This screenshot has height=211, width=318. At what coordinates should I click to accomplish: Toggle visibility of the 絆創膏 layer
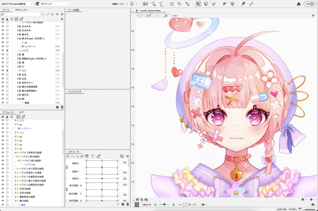coord(3,50)
